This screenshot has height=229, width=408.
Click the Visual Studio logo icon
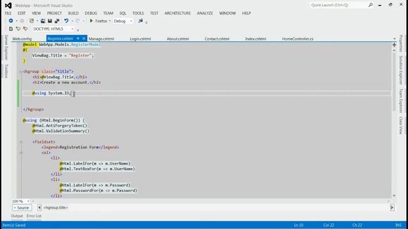click(x=8, y=5)
